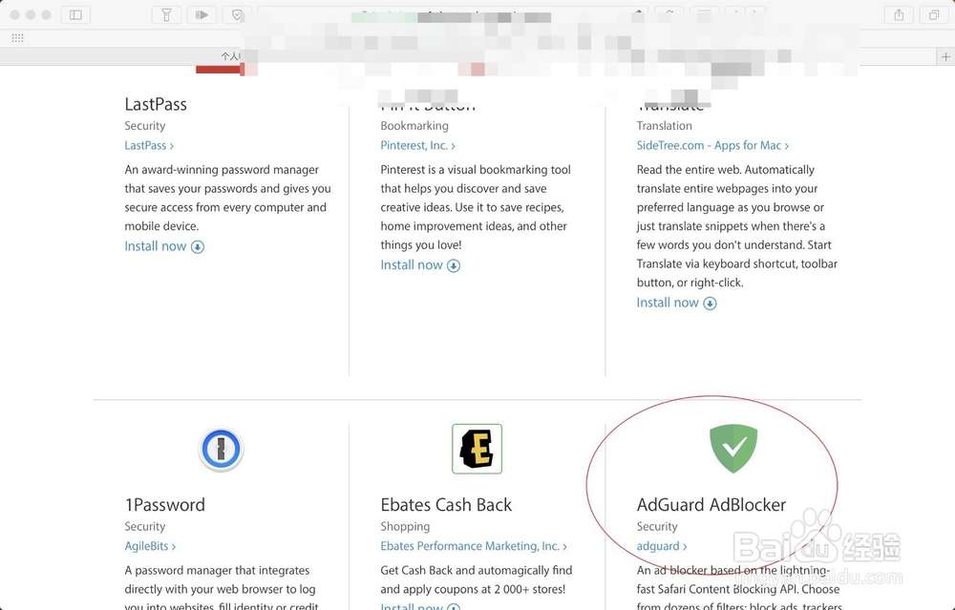Click the flashlight-shaped extension icon in toolbar
The height and width of the screenshot is (610, 955).
click(166, 14)
